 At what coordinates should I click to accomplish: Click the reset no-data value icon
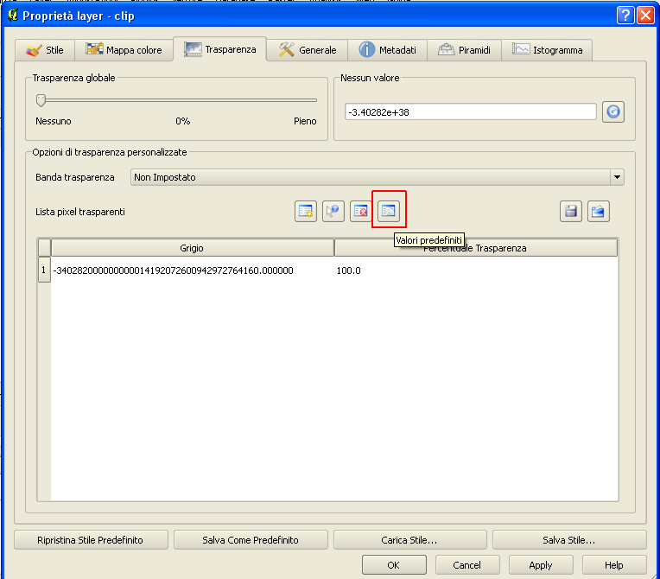[613, 111]
